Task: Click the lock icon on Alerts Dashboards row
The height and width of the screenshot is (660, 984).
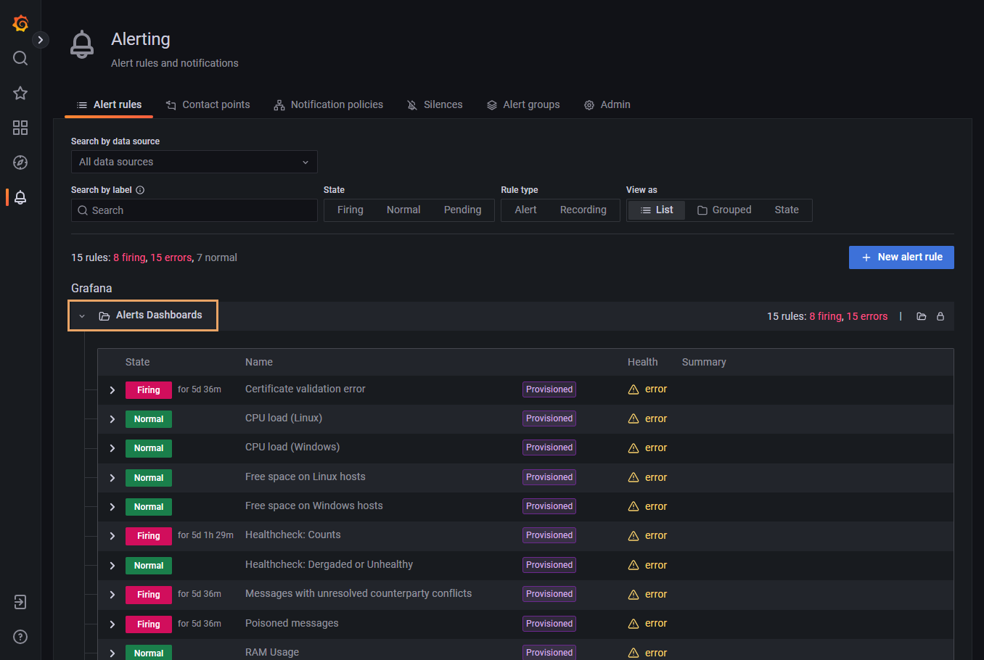Action: [940, 316]
